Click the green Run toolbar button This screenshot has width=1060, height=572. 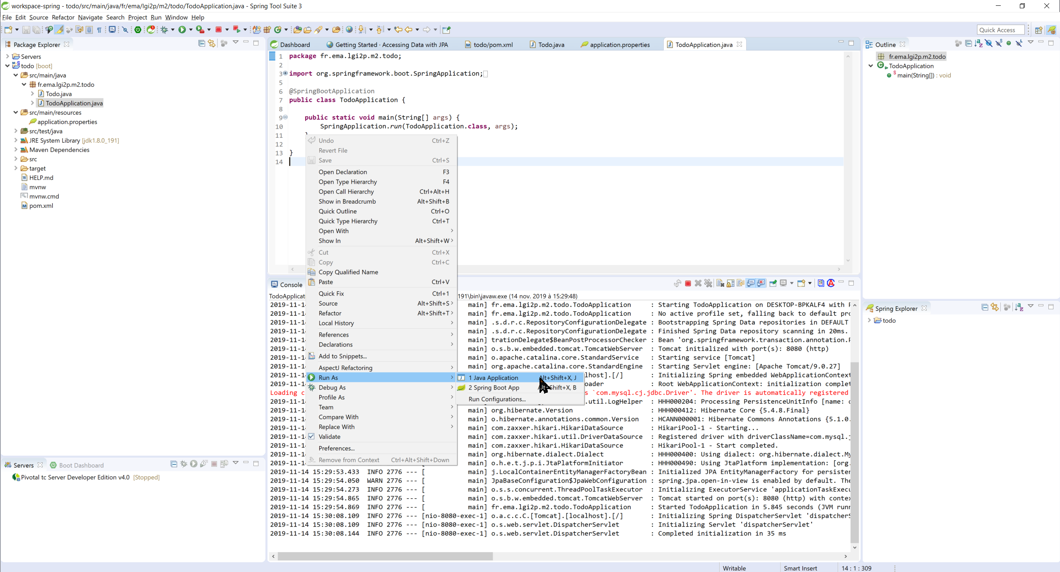[x=182, y=30]
